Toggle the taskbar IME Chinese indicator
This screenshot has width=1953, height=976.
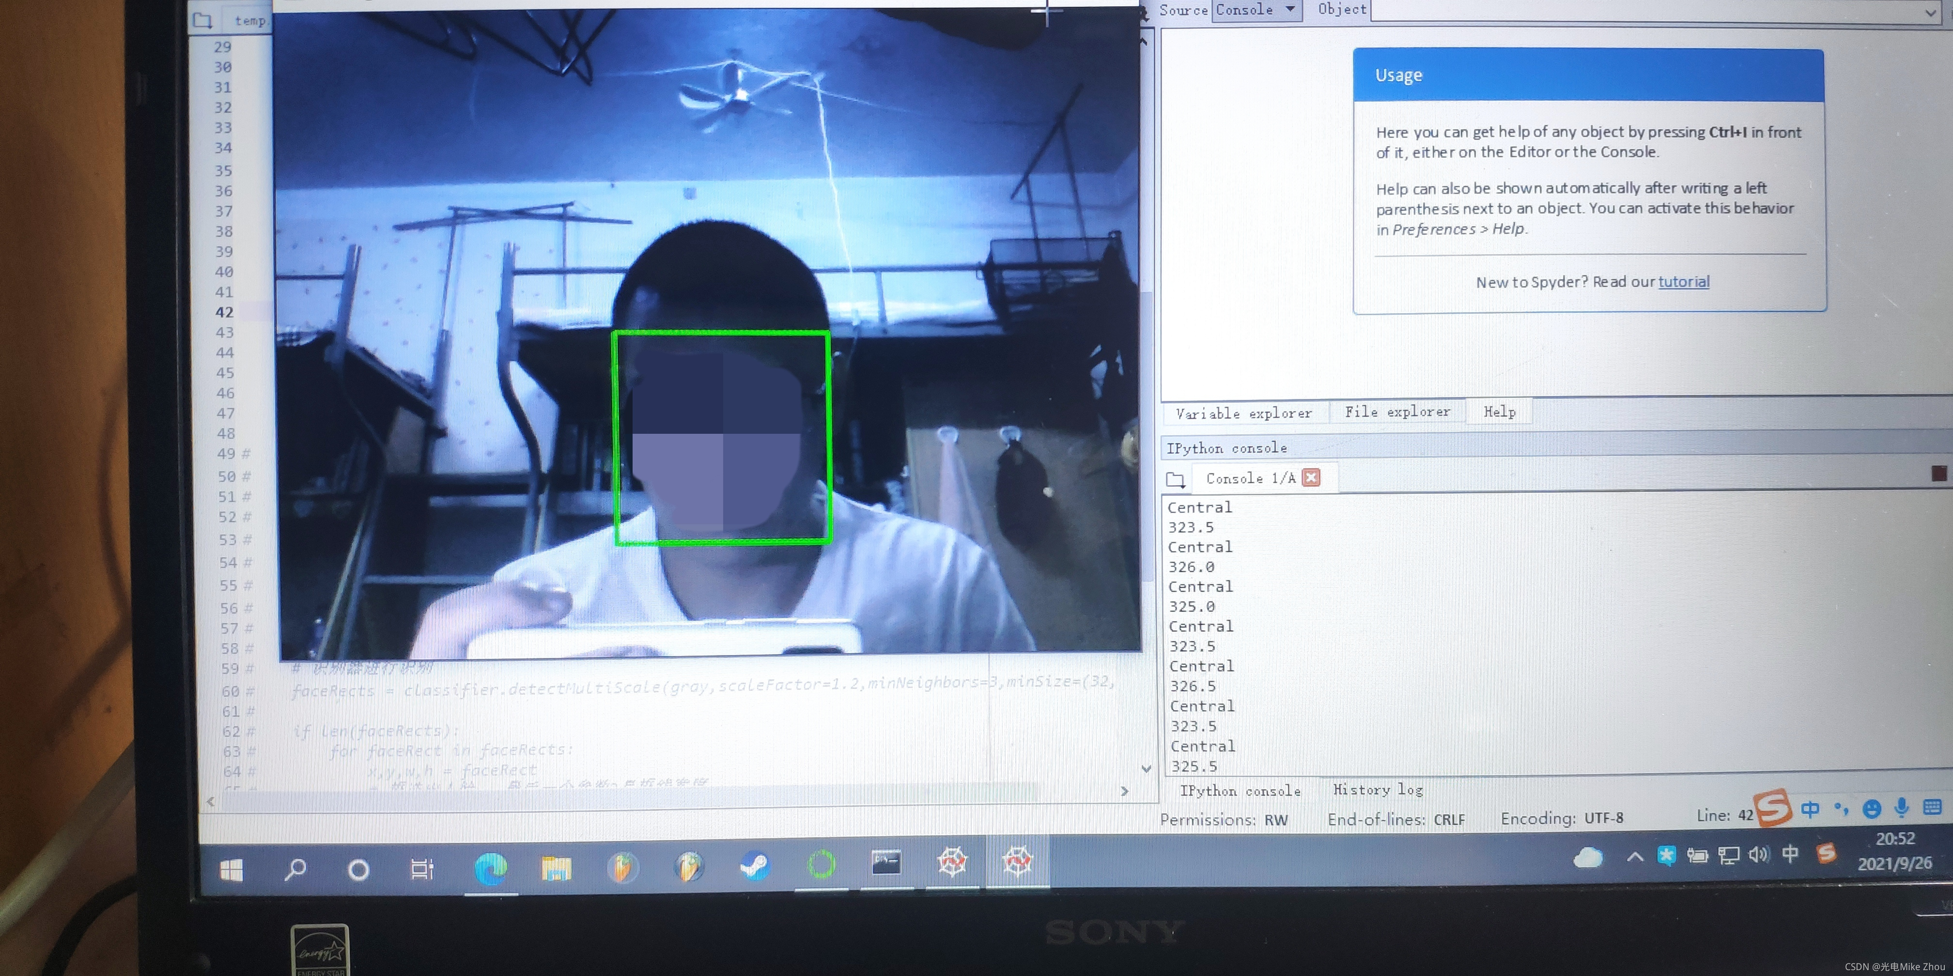[1790, 854]
